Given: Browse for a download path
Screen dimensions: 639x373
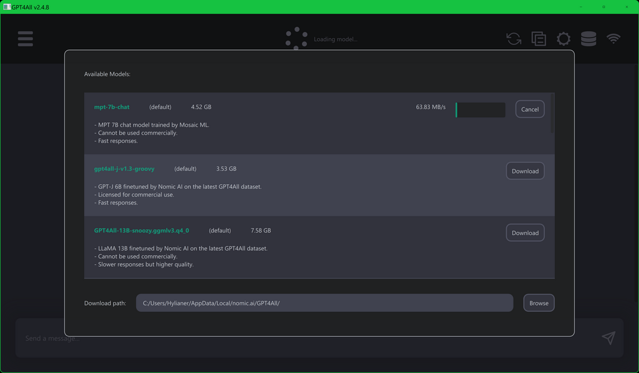Looking at the screenshot, I should tap(539, 303).
